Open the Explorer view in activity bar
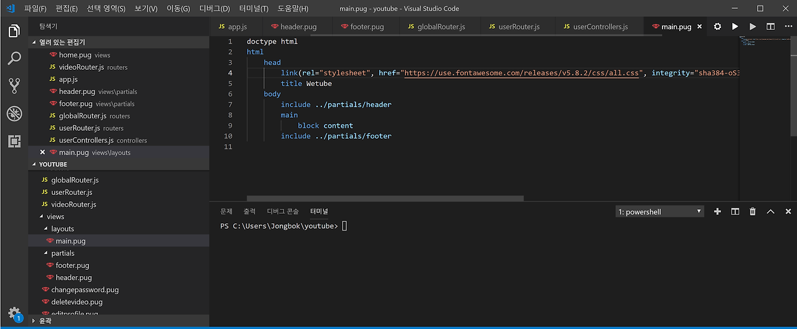The height and width of the screenshot is (329, 797). [14, 31]
